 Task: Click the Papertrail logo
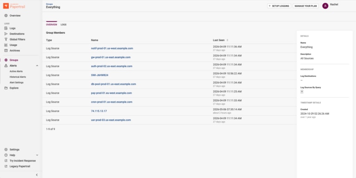coord(14,6)
